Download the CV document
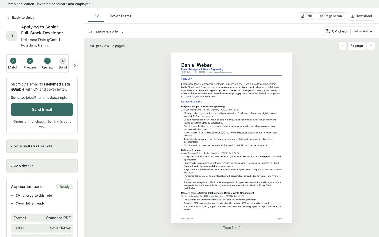This screenshot has height=237, width=379. 361,16
